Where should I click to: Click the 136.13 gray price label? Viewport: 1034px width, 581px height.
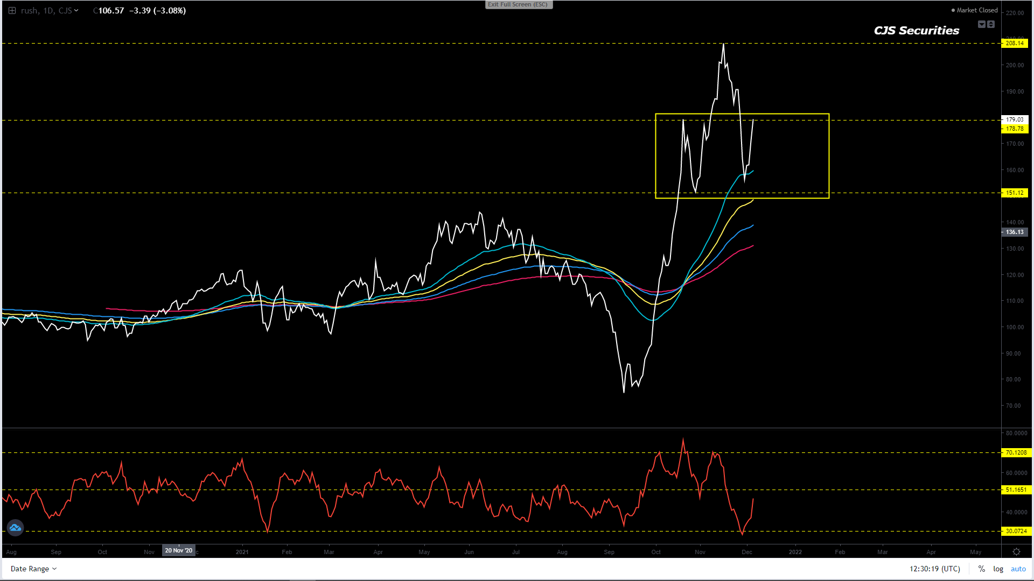pyautogui.click(x=1015, y=232)
